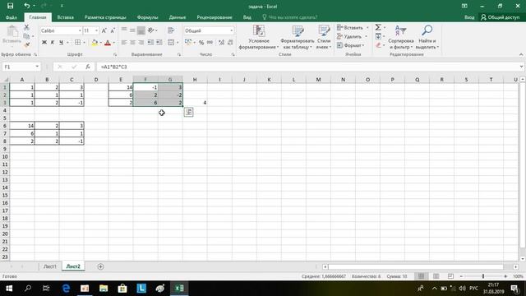
Task: Click the Borders grid icon
Action: [x=77, y=43]
